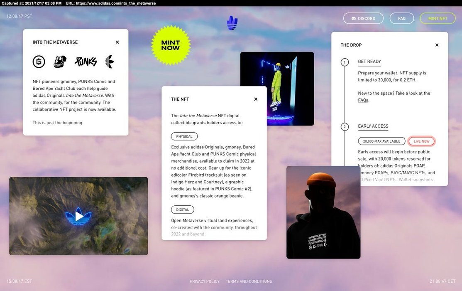
Task: Click 'This is just the beginning.' text
Action: pos(58,123)
